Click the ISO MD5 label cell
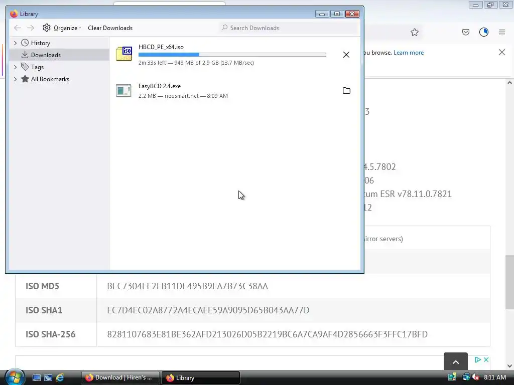The width and height of the screenshot is (514, 385). pos(56,286)
